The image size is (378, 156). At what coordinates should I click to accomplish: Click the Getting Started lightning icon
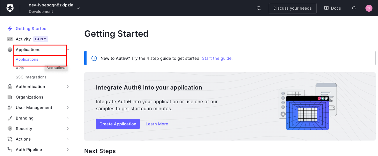(x=10, y=29)
